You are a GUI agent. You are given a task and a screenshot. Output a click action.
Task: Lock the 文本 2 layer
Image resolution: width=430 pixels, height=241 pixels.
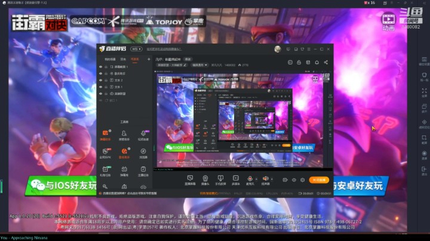(x=106, y=81)
